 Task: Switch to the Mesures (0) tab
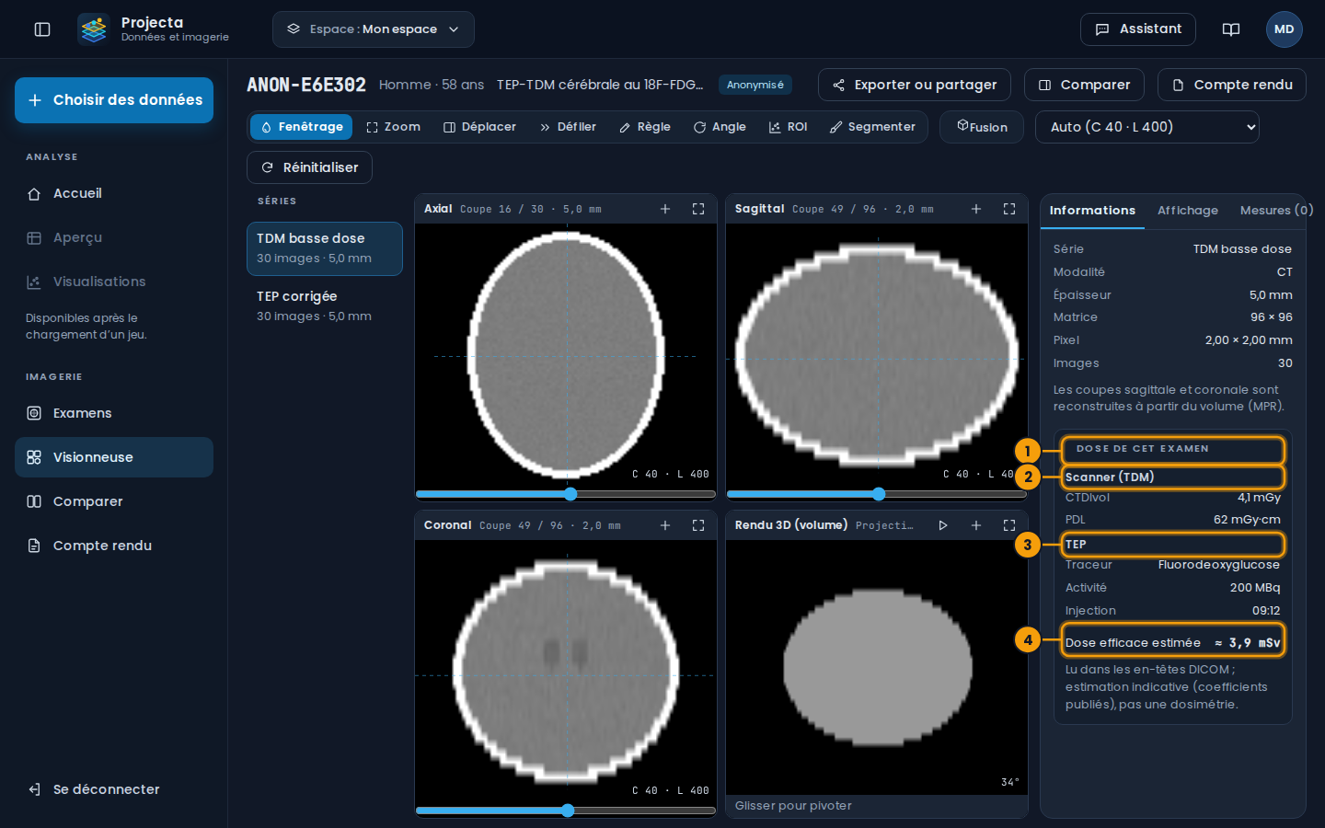tap(1276, 211)
